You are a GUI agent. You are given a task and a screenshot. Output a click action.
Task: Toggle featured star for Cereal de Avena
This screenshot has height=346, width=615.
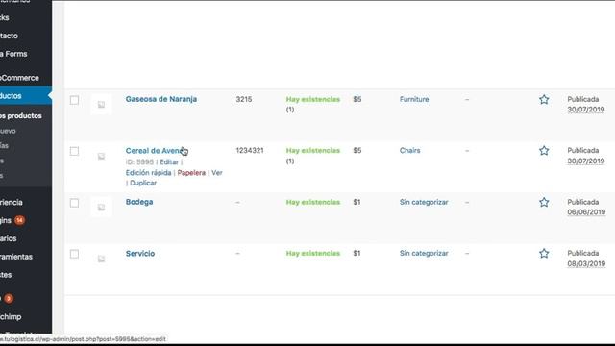point(544,151)
